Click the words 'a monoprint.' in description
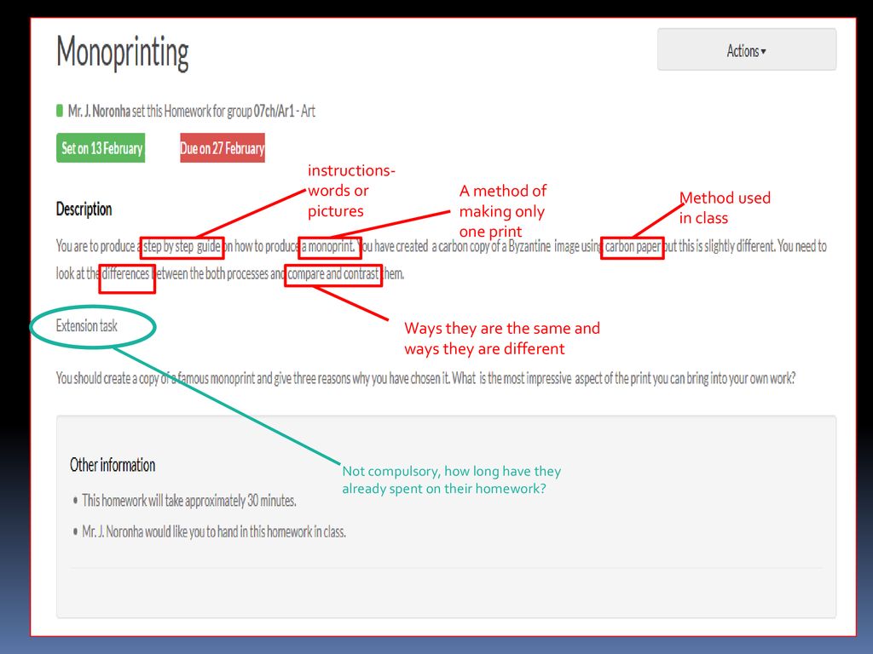 click(328, 246)
